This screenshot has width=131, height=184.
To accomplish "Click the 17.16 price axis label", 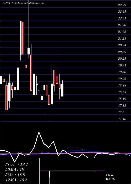I will click(x=122, y=119).
